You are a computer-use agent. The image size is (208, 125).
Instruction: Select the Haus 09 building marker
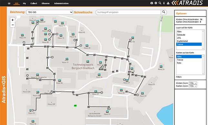click(x=42, y=20)
